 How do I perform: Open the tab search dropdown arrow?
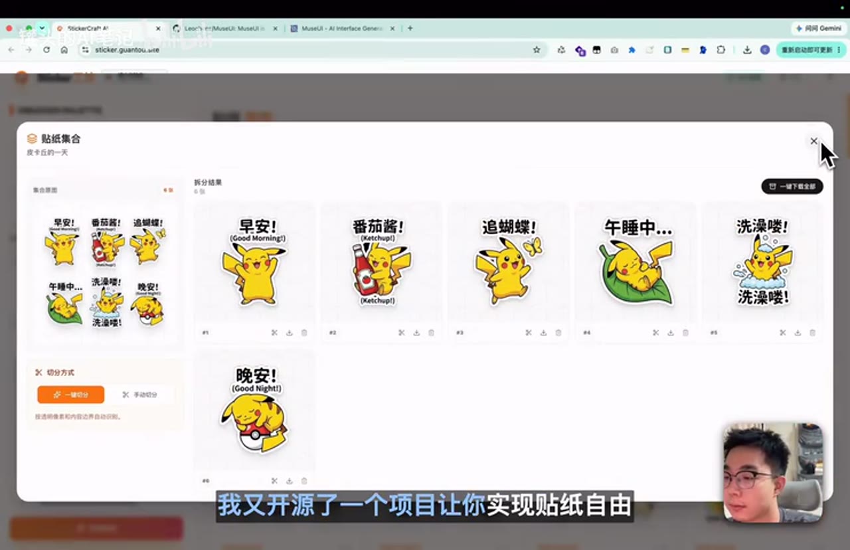click(x=42, y=29)
